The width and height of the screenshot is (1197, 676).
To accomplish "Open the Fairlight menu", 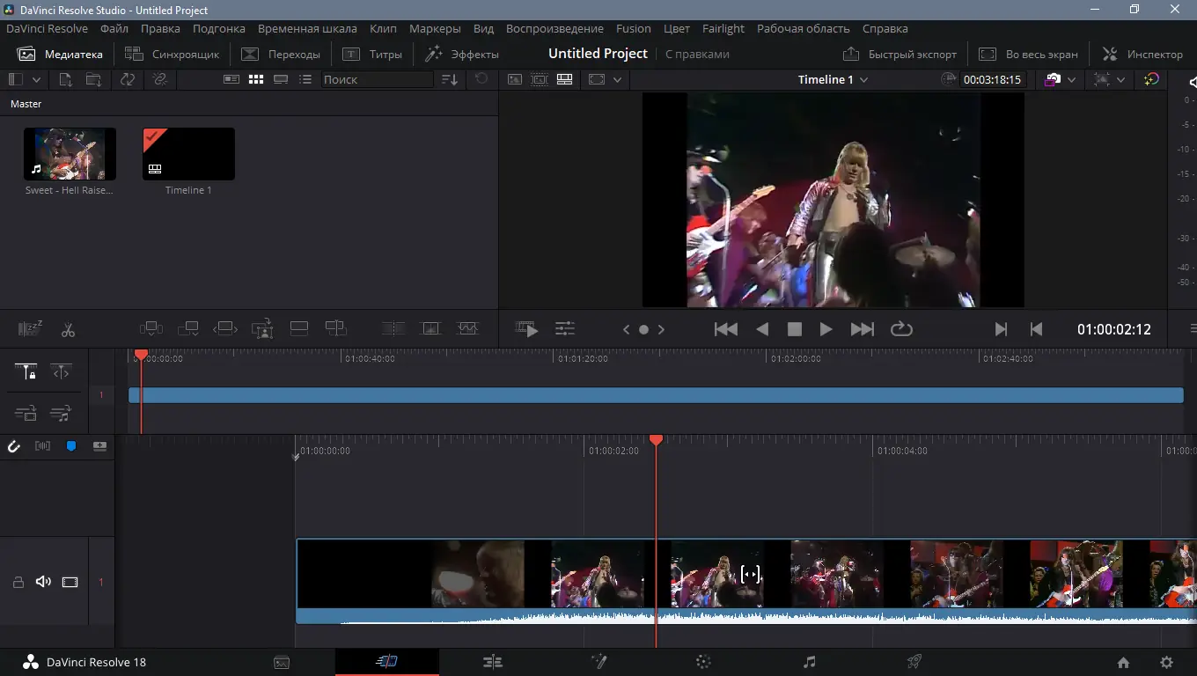I will click(x=723, y=28).
